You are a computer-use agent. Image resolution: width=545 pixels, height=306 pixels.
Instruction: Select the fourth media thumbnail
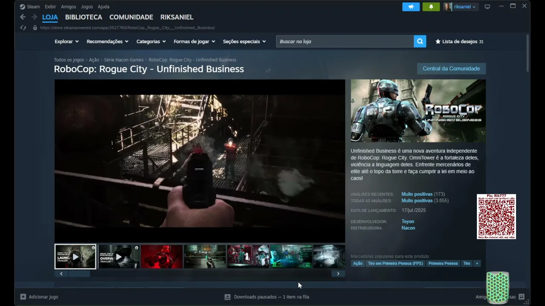(x=205, y=257)
